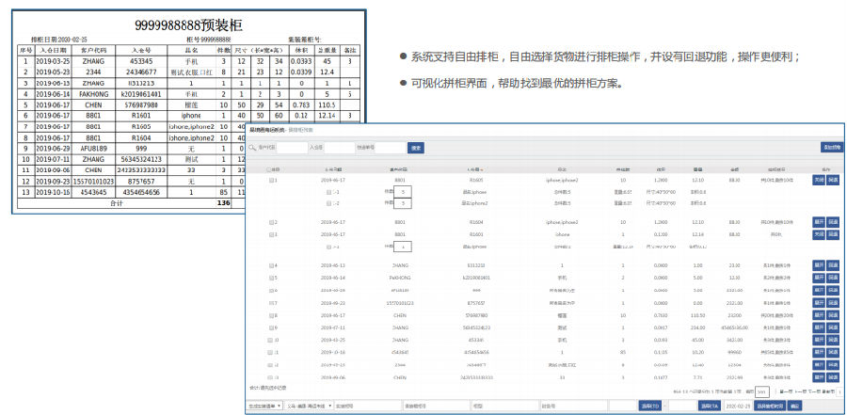The height and width of the screenshot is (415, 847).
Task: Open the 生成装箱清单 dropdown
Action: [x=264, y=406]
